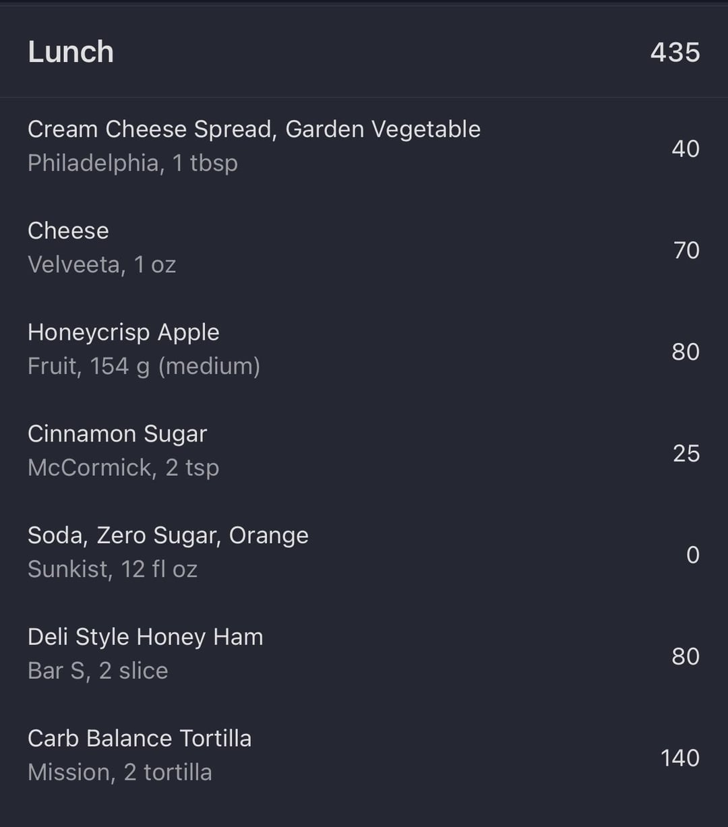Select the Bar S, 2 slice serving line

[98, 671]
